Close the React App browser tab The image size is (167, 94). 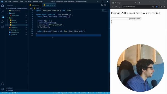[x=135, y=3]
